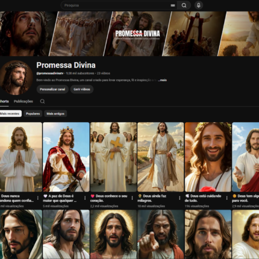Open options menu for 'A paz de Deus' short
This screenshot has width=259, height=259.
85,198
